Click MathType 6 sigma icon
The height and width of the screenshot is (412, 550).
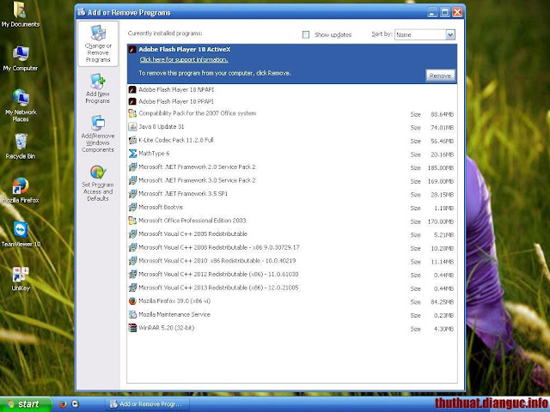(132, 154)
